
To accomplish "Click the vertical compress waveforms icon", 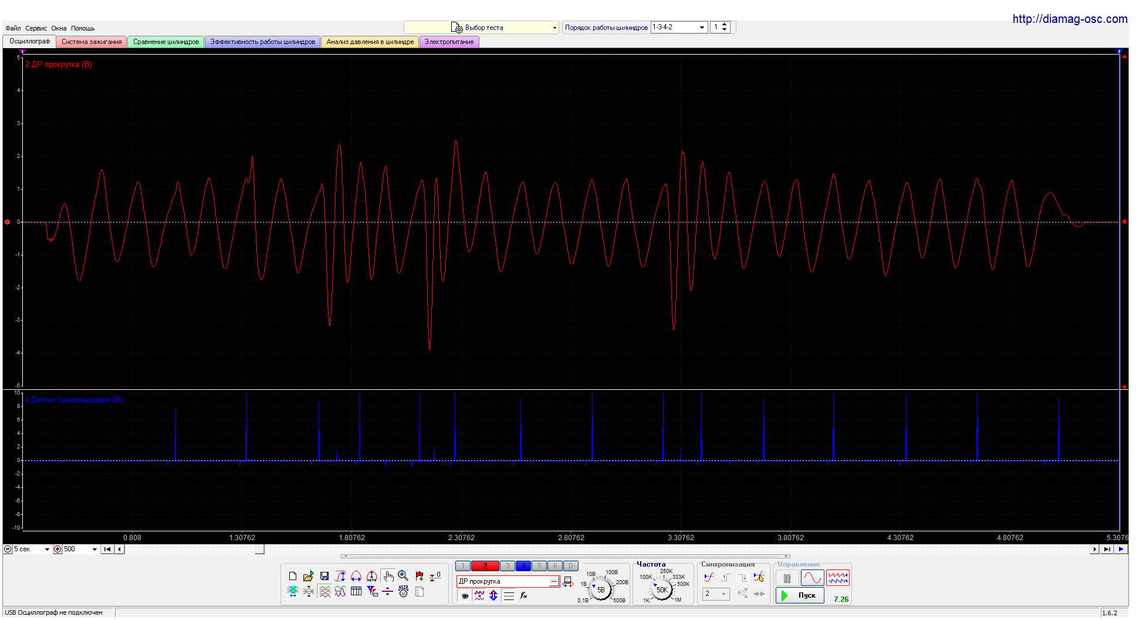I will (309, 592).
